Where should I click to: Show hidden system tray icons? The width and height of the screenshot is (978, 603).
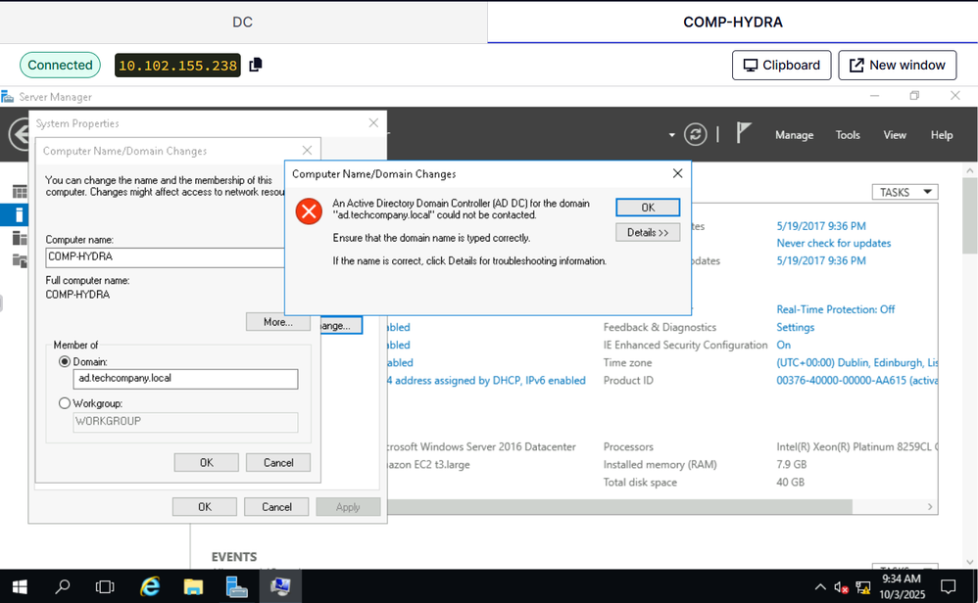819,587
